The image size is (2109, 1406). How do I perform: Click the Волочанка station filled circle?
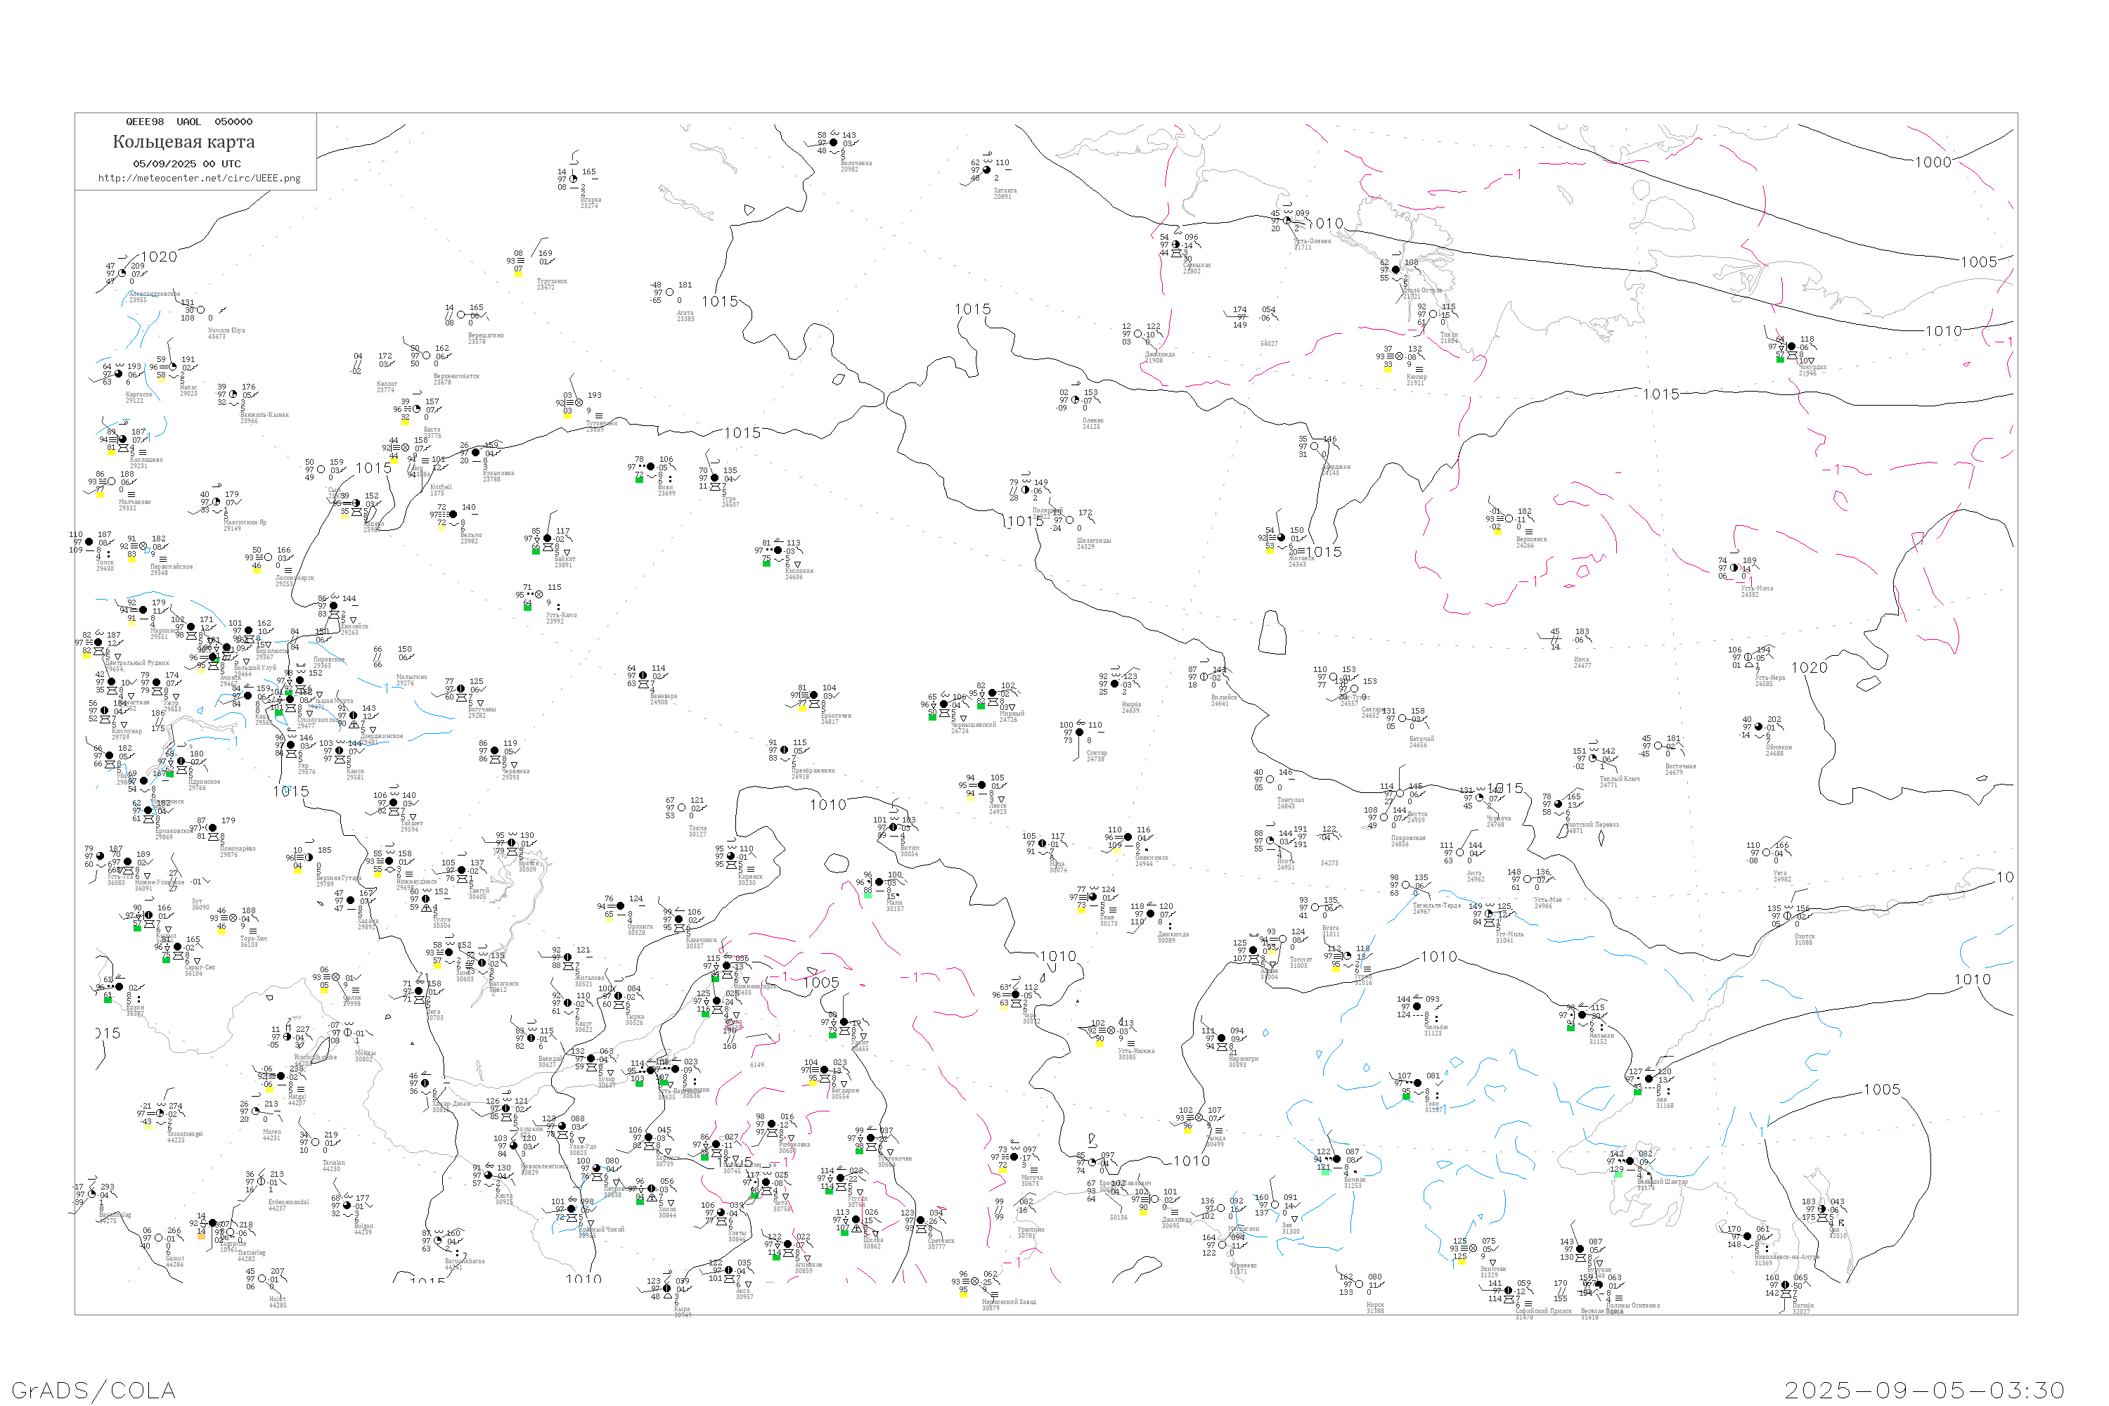click(x=833, y=143)
